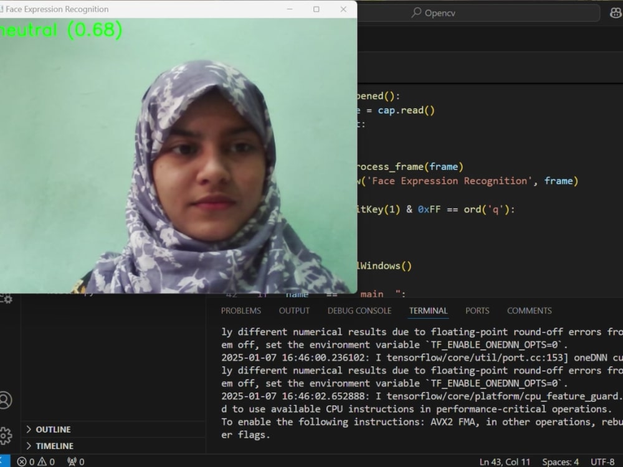Open the DEBUG CONSOLE tab
623x467 pixels.
[359, 311]
